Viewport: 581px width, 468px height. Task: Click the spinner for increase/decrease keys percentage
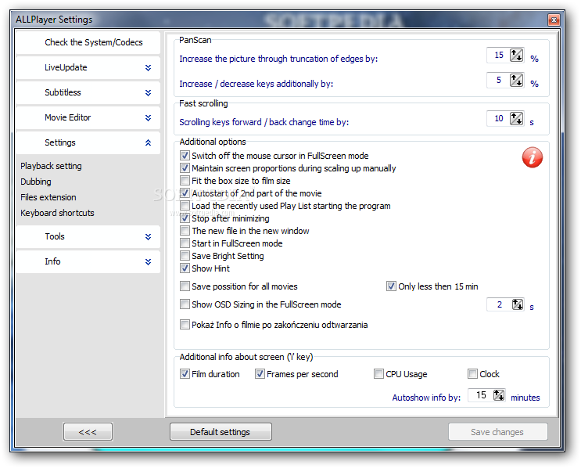516,80
